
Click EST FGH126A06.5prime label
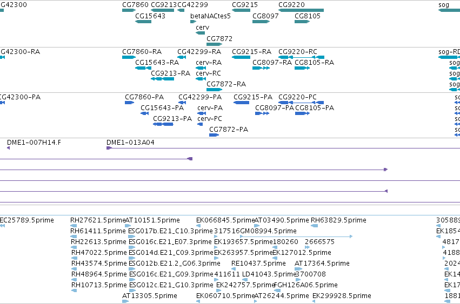pos(306,286)
